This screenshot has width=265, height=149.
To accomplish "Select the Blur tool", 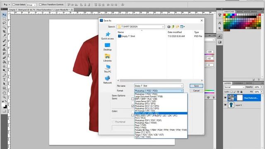I will [4, 66].
